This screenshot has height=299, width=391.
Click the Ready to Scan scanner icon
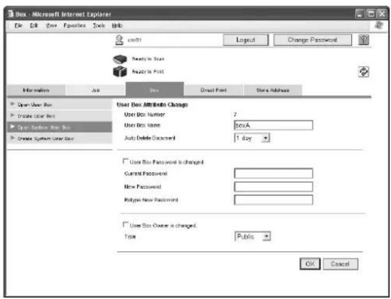[x=120, y=59]
